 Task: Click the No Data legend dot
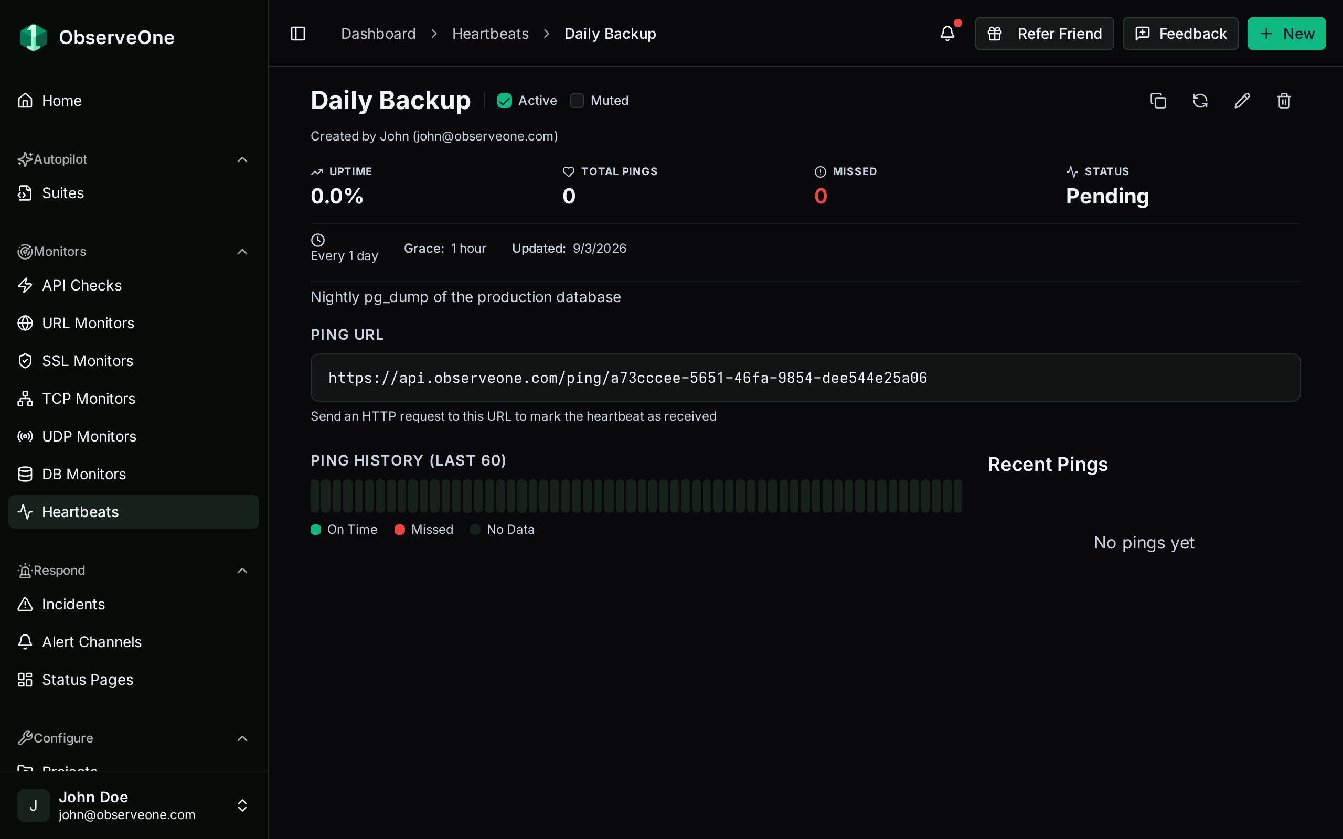(x=475, y=530)
